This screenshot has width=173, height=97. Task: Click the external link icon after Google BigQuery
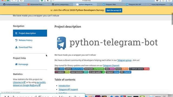coord(39,85)
